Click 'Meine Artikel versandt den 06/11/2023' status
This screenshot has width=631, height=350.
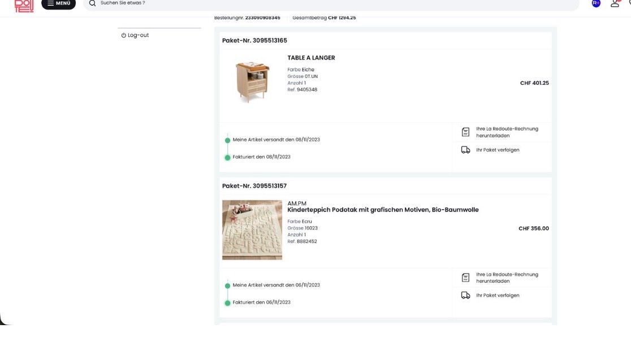click(x=276, y=286)
